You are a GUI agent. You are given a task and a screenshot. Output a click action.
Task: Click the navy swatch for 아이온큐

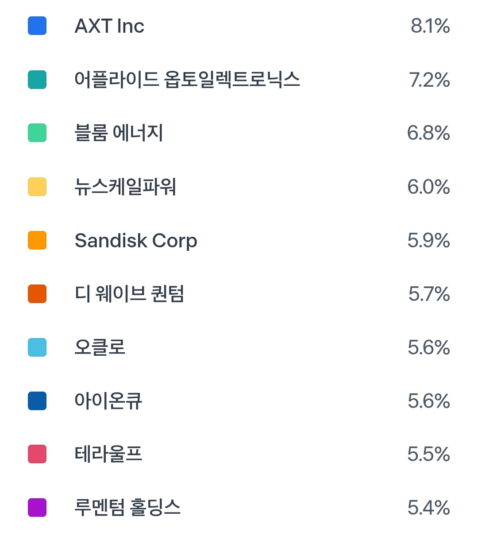point(37,401)
